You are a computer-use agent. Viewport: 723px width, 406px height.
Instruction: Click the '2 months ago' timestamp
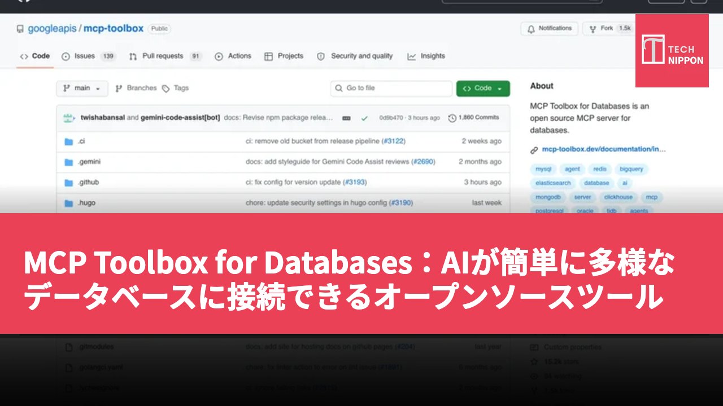tap(480, 162)
